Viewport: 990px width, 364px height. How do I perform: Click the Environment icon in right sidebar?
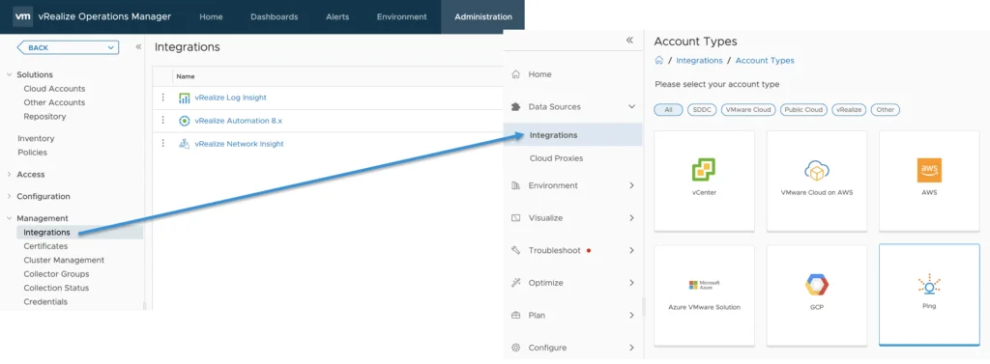click(516, 185)
